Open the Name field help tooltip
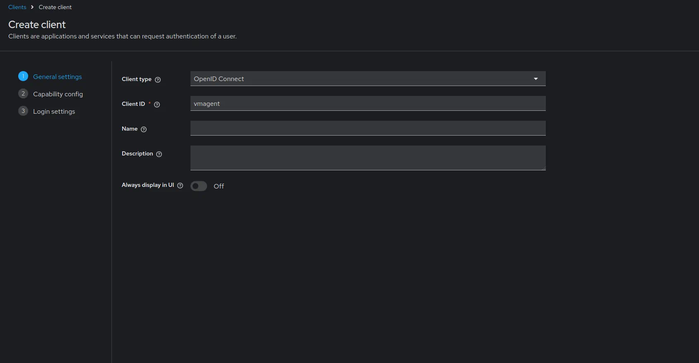 tap(144, 129)
